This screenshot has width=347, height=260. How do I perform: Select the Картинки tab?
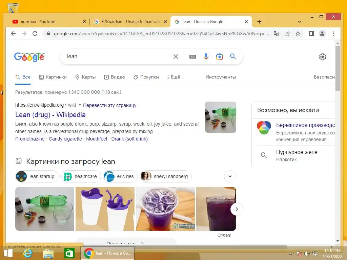53,77
